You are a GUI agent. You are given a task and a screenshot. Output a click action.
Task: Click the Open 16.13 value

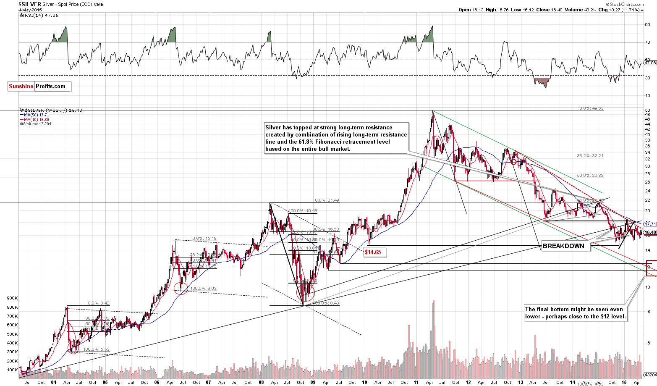tap(471, 10)
